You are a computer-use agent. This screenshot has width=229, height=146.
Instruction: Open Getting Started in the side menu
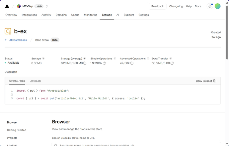pos(17,130)
